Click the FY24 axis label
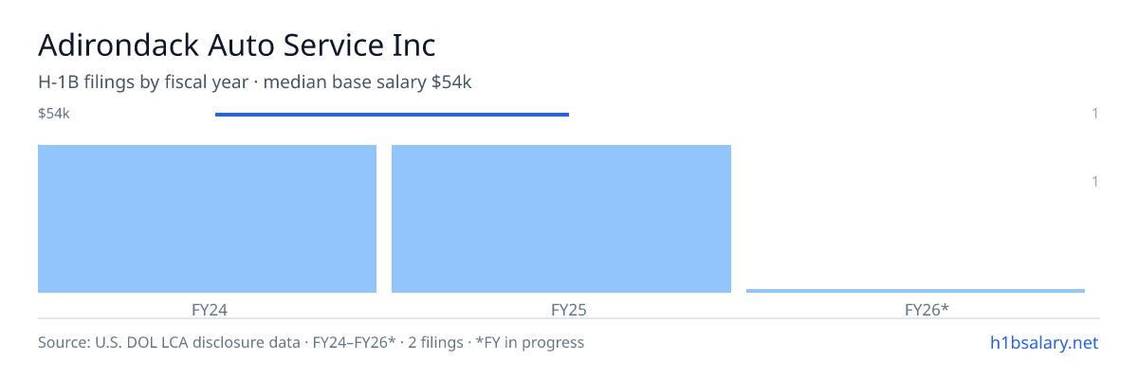The height and width of the screenshot is (379, 1138). [210, 309]
